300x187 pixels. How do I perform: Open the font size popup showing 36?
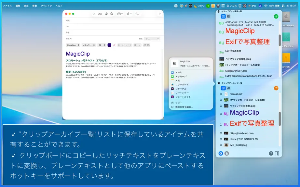tap(102, 45)
